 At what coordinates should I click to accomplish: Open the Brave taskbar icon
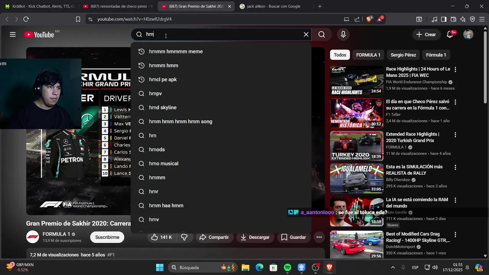tap(329, 267)
